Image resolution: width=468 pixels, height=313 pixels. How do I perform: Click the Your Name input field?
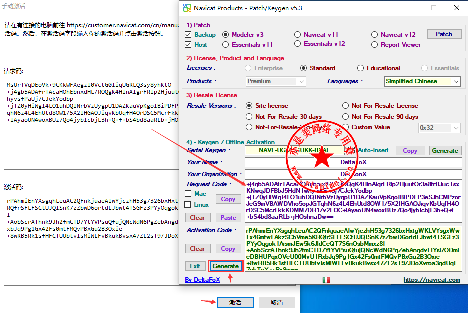point(353,162)
